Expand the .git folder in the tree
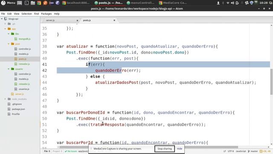This screenshot has height=154, width=273. (5, 24)
